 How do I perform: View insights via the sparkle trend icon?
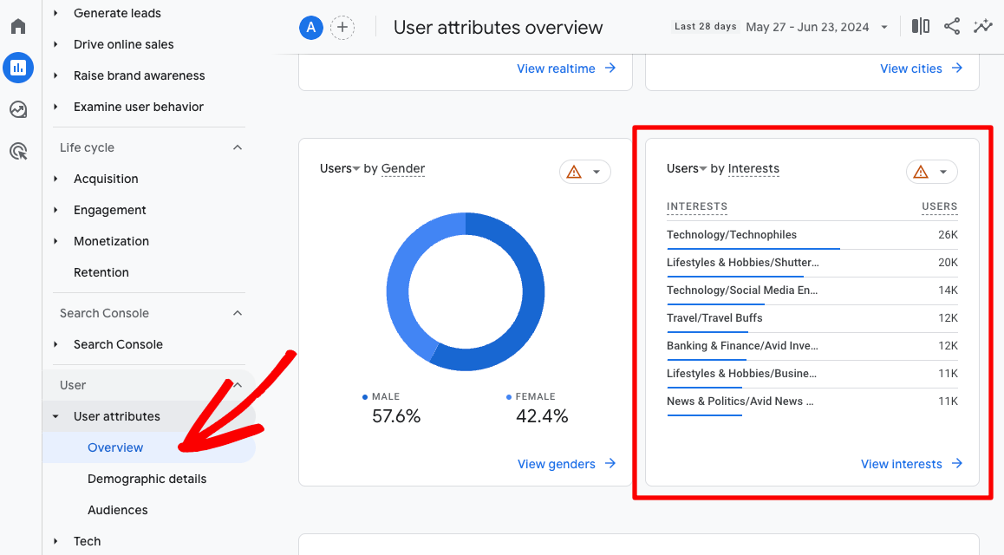tap(982, 26)
